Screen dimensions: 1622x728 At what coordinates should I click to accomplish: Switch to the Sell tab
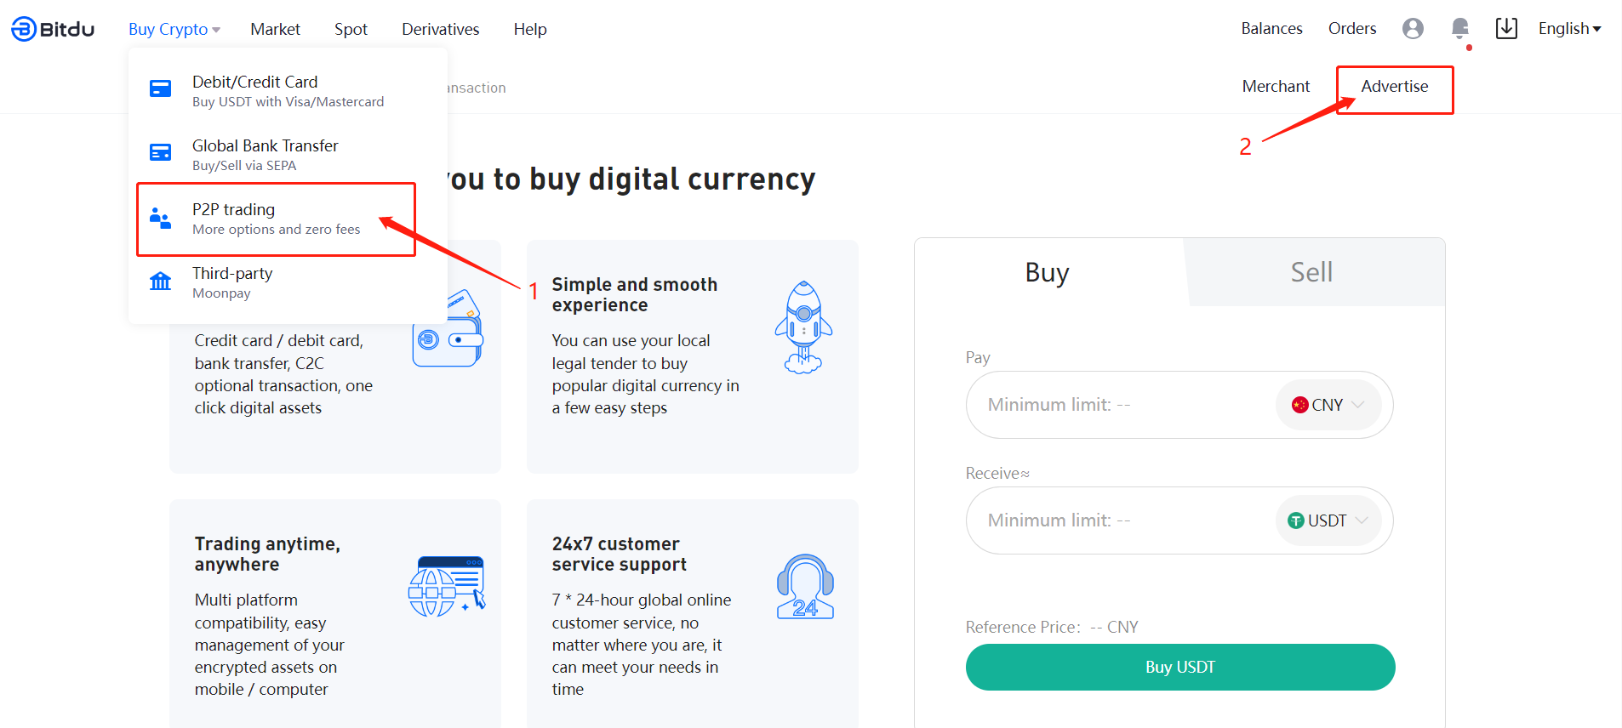1311,272
